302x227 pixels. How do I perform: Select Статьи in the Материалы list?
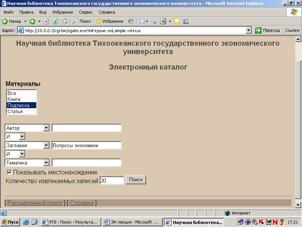22,111
